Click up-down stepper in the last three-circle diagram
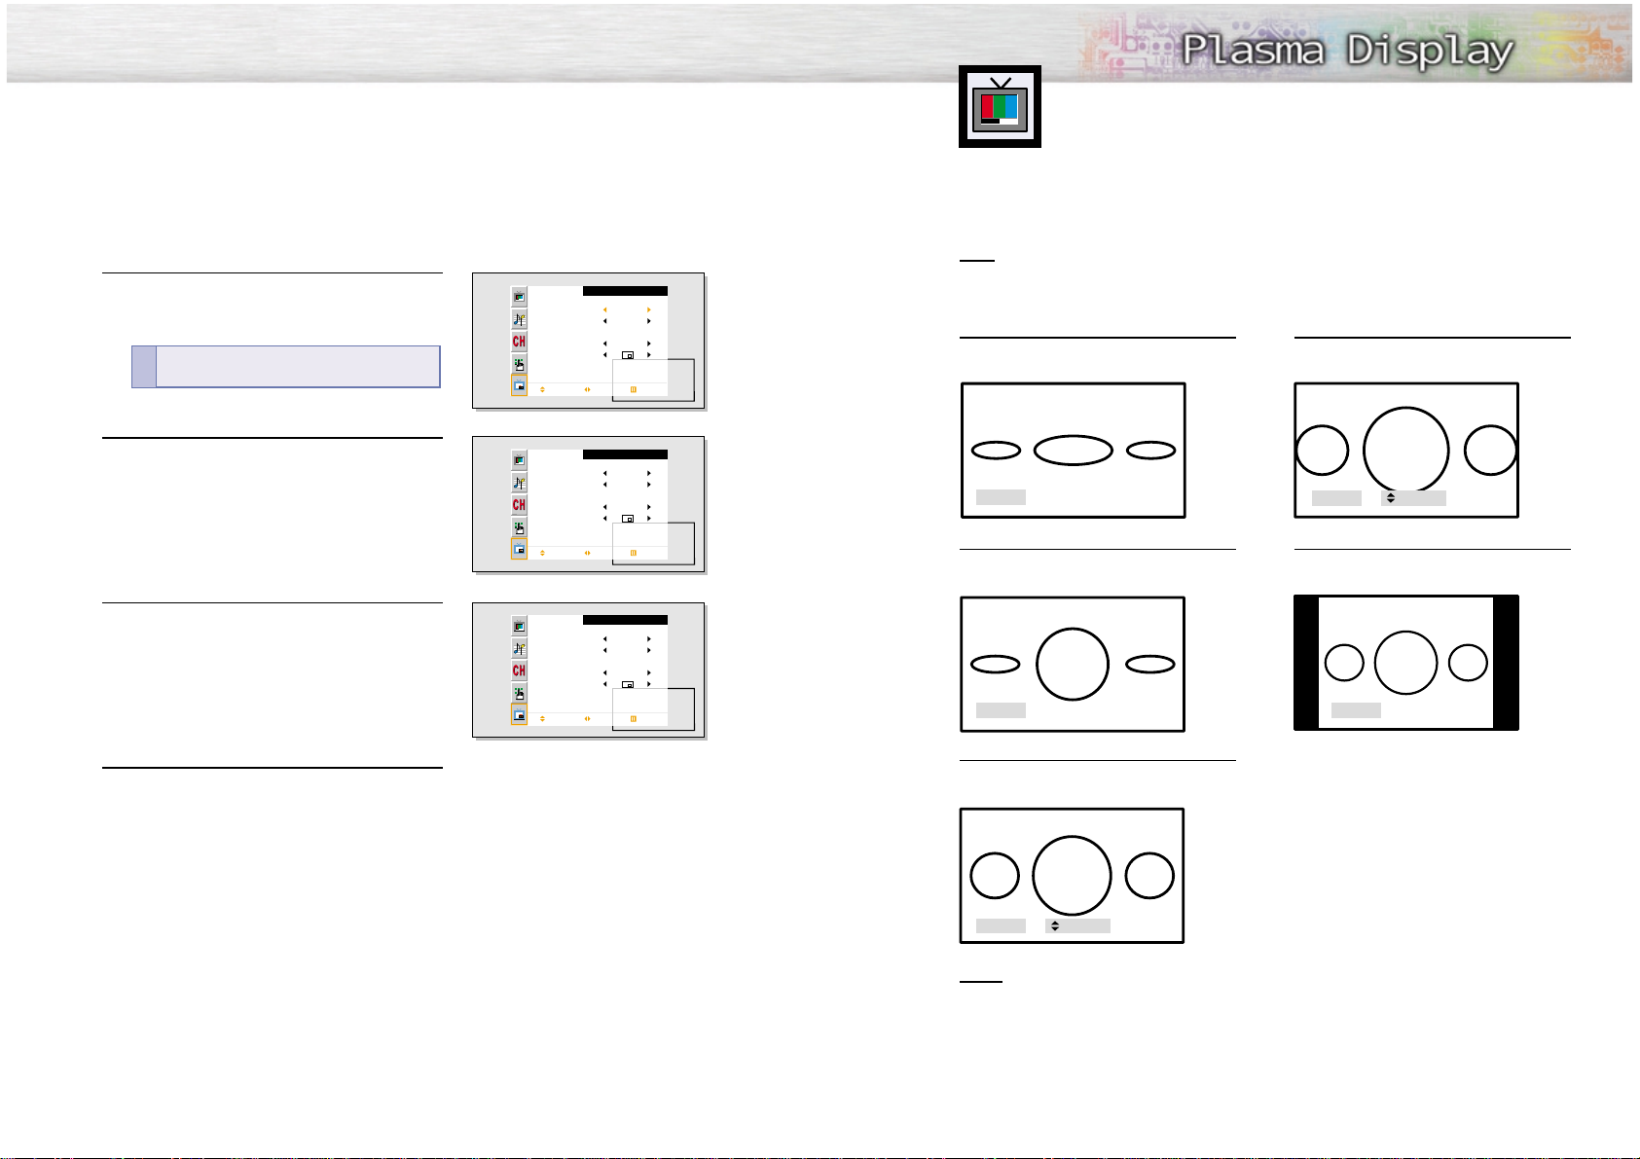Screen dimensions: 1640x1159 point(1055,925)
